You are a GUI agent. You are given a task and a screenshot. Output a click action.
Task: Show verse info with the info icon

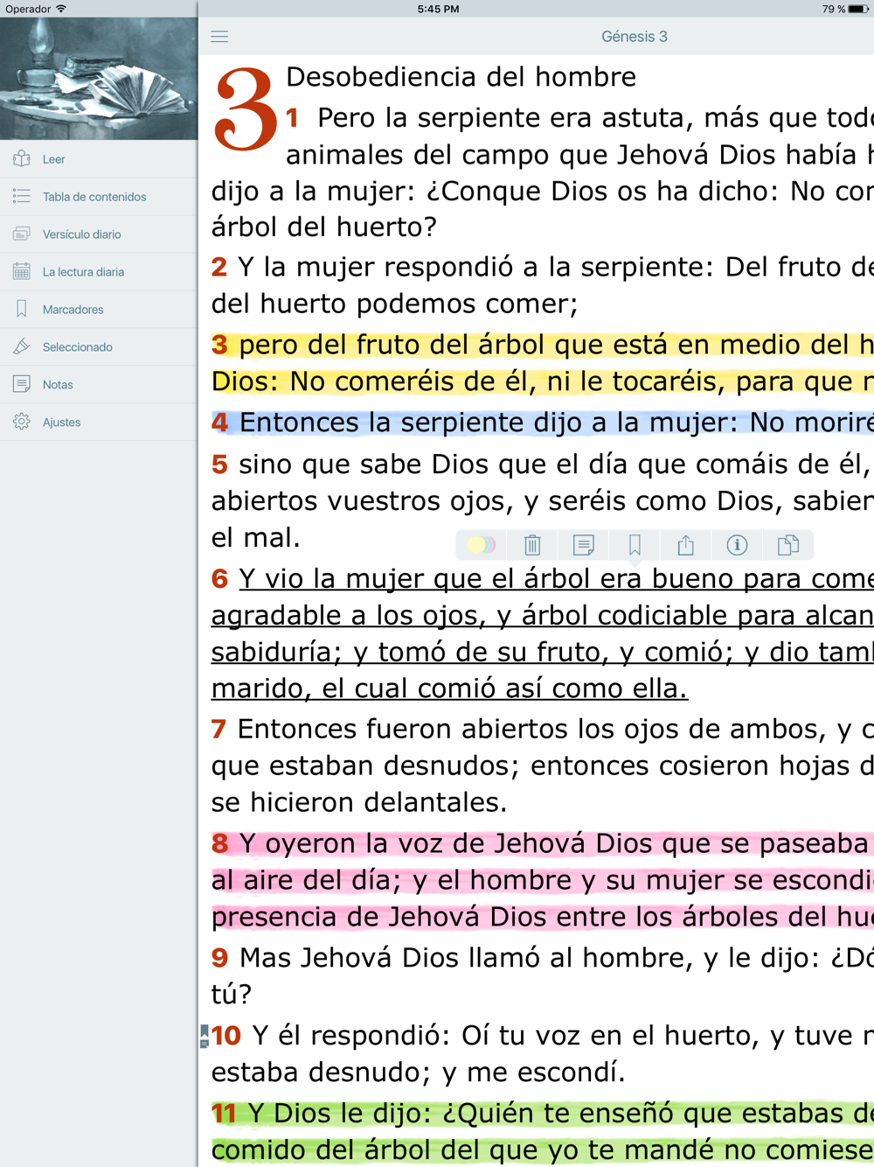[x=737, y=545]
